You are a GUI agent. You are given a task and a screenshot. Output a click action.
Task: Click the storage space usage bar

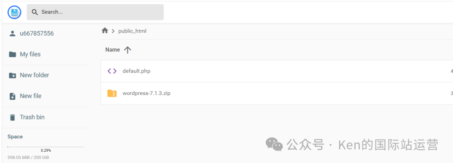tap(46, 147)
